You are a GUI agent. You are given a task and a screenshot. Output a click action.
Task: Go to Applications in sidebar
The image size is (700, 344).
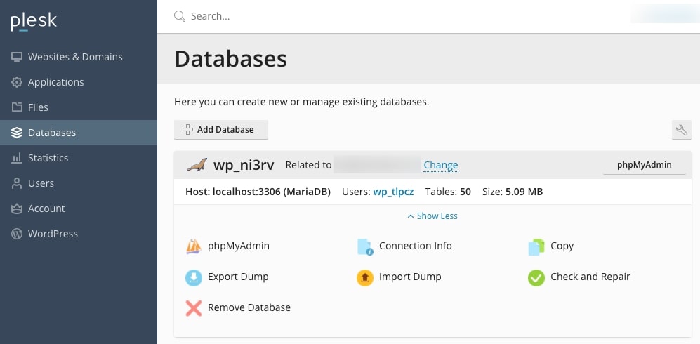(55, 82)
